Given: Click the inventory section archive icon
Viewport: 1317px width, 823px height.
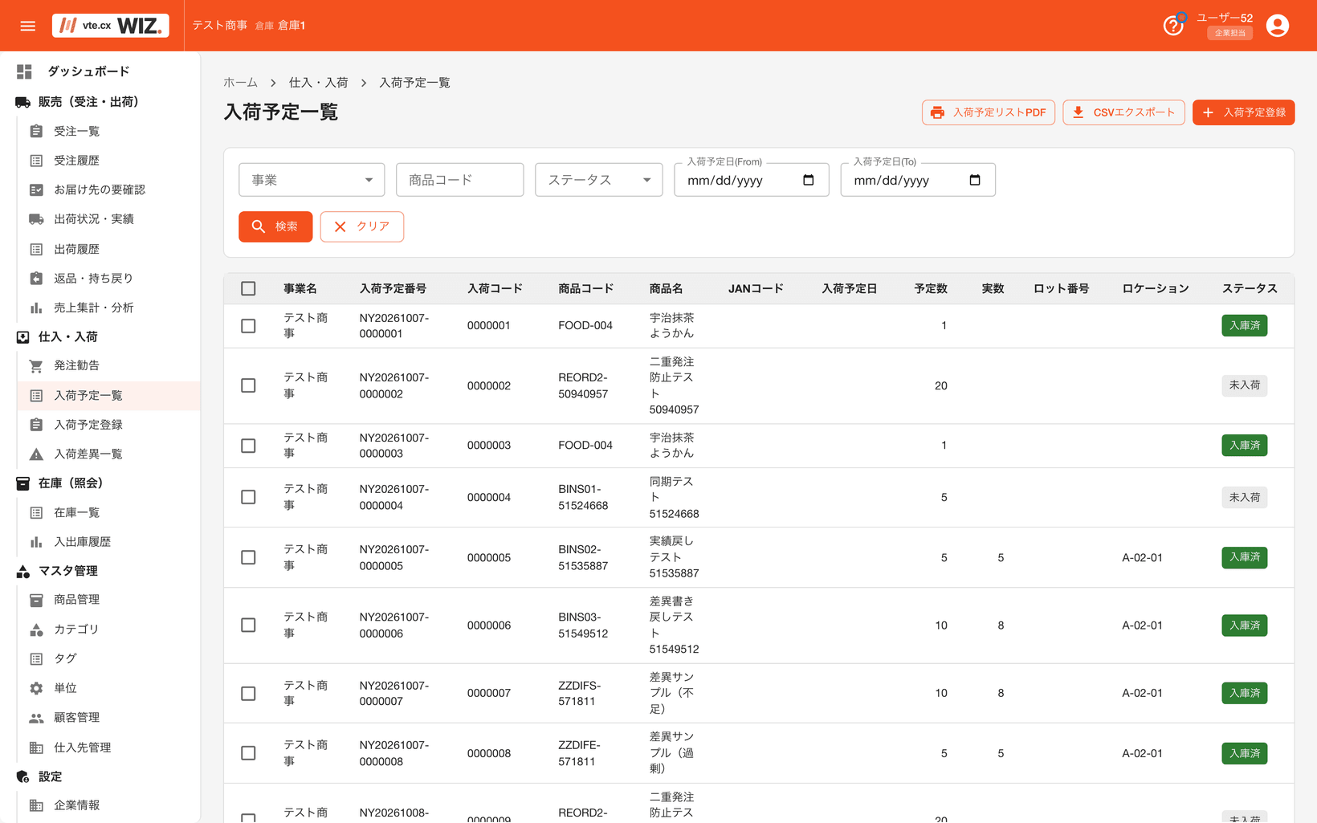Looking at the screenshot, I should click(23, 483).
